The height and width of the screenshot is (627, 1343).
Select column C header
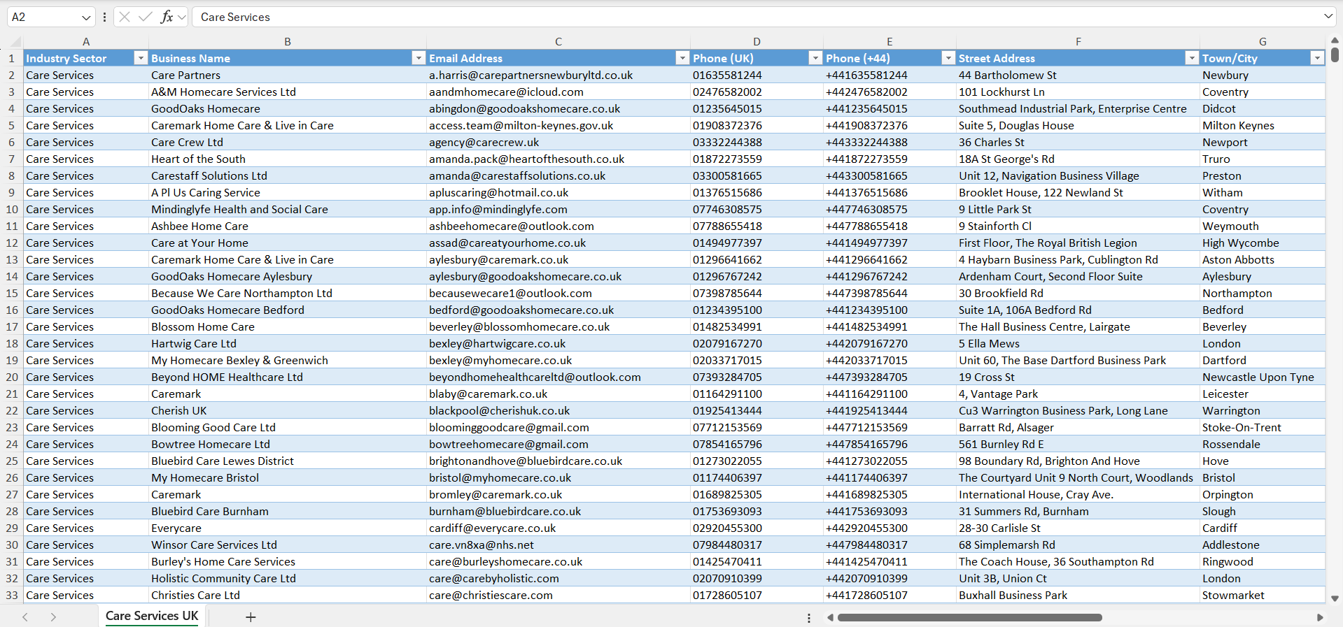coord(558,41)
